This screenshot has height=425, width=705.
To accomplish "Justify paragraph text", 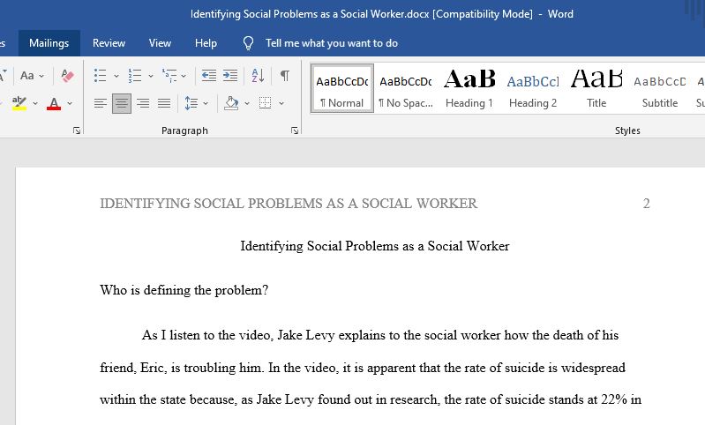I will [x=164, y=103].
